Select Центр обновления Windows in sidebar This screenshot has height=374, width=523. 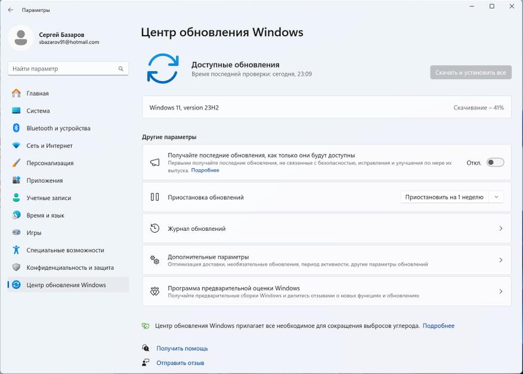(x=68, y=285)
